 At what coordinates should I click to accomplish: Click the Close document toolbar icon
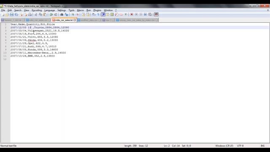(22, 14)
